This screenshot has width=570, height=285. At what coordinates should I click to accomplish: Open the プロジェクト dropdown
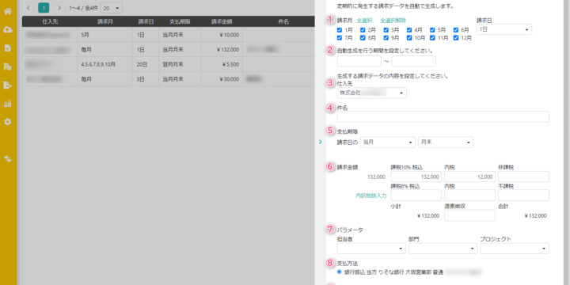pos(515,249)
